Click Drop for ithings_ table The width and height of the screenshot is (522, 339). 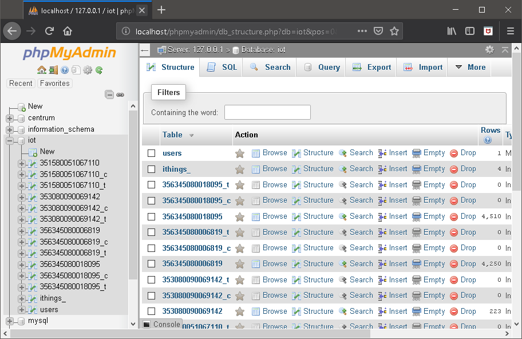tap(463, 169)
